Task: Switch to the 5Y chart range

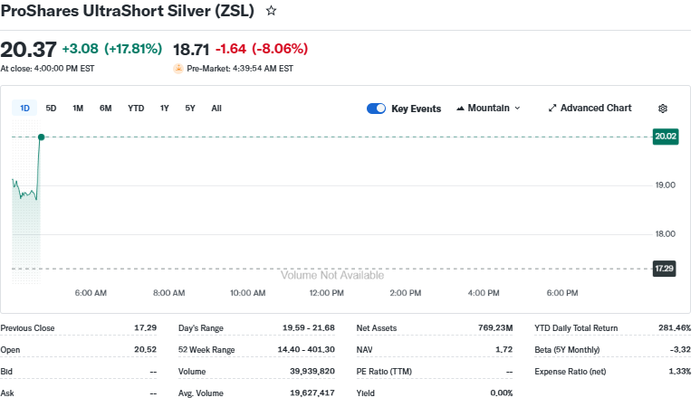Action: (190, 109)
